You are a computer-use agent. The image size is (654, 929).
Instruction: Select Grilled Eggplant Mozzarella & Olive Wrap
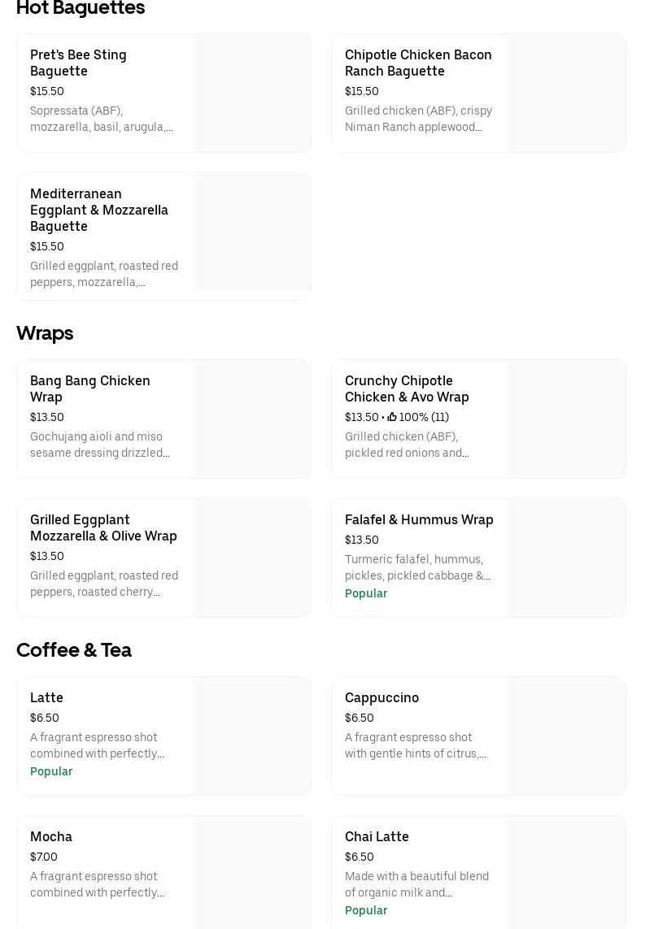pyautogui.click(x=103, y=527)
